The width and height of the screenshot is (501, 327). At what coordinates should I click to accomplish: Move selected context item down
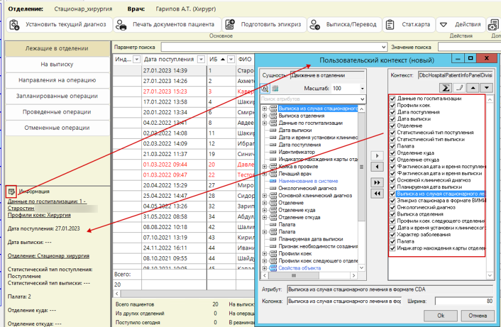click(487, 87)
